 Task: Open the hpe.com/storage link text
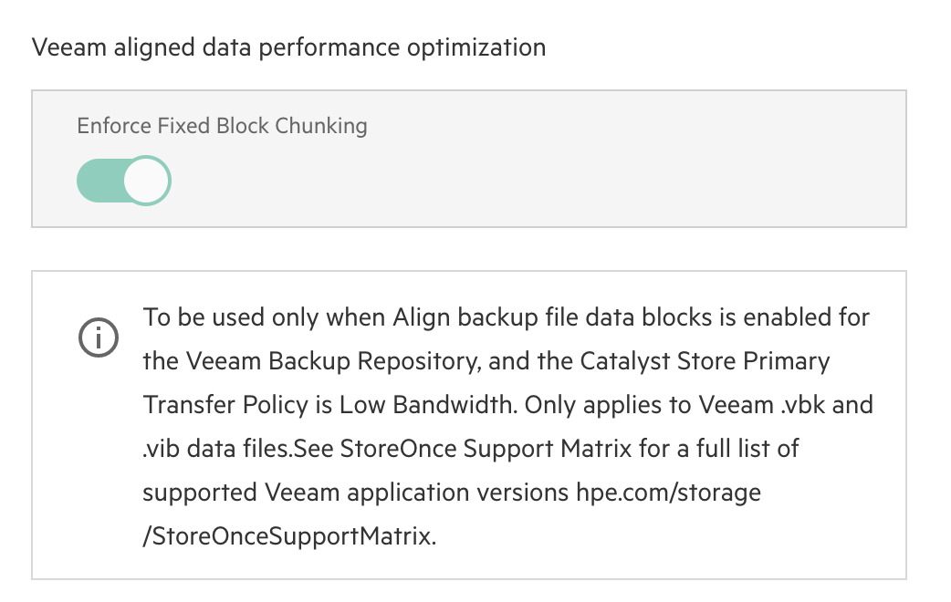click(x=668, y=493)
